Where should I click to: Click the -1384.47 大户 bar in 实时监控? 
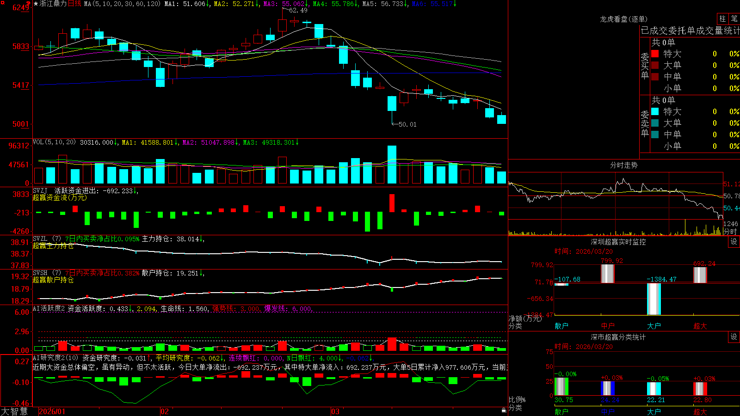pos(654,299)
